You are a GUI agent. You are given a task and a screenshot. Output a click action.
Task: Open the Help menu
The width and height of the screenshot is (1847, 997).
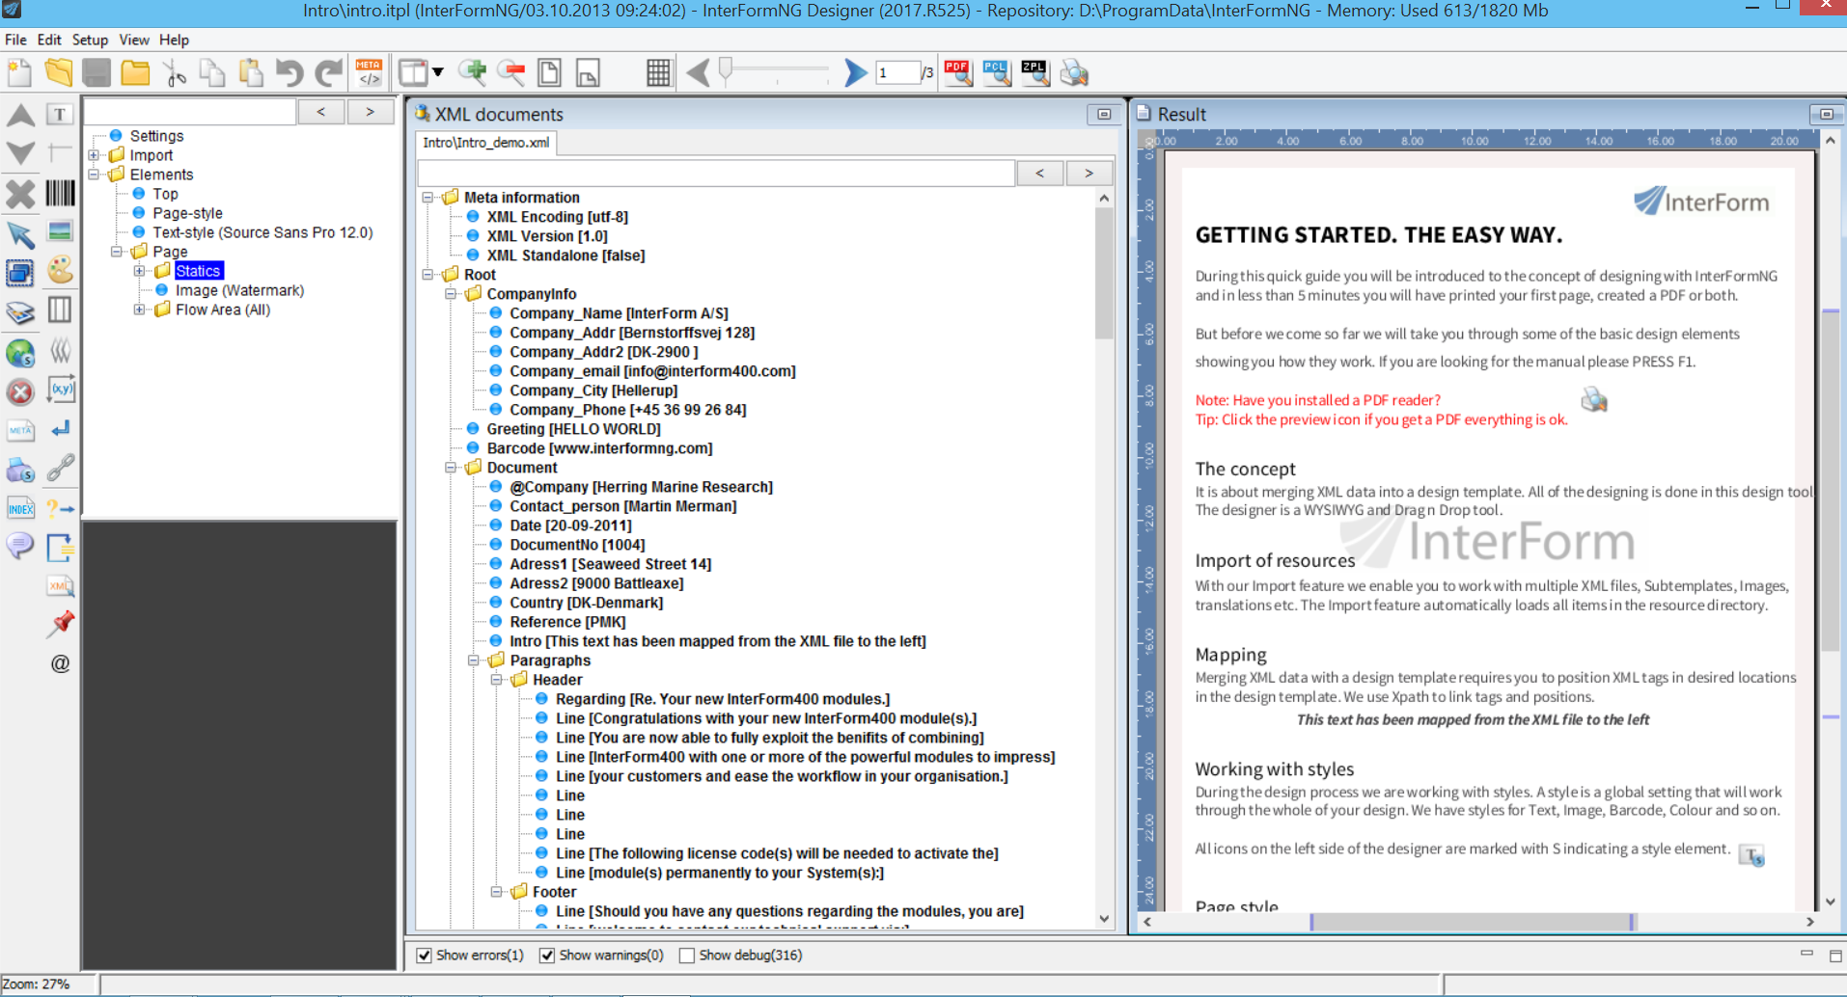[174, 40]
